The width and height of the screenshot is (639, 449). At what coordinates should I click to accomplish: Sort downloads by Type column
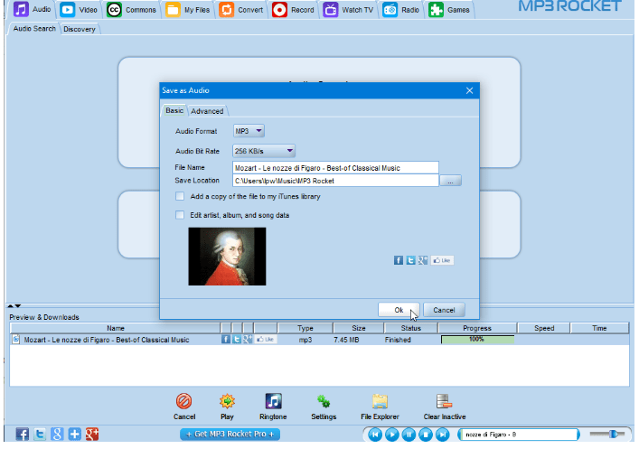click(x=305, y=328)
